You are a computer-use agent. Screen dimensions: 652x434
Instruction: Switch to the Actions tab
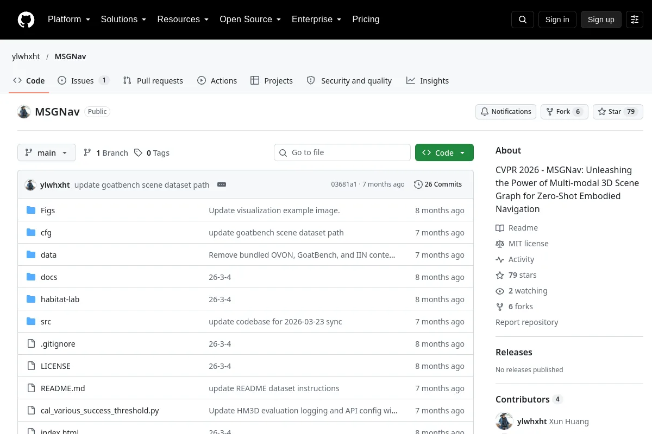pos(217,81)
